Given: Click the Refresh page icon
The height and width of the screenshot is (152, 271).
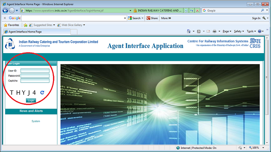Looking at the screenshot, I should (192, 10).
